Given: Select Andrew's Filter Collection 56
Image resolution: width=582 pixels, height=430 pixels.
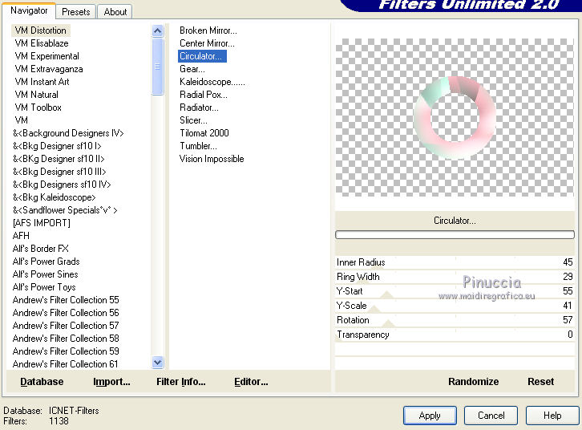Looking at the screenshot, I should click(x=66, y=313).
